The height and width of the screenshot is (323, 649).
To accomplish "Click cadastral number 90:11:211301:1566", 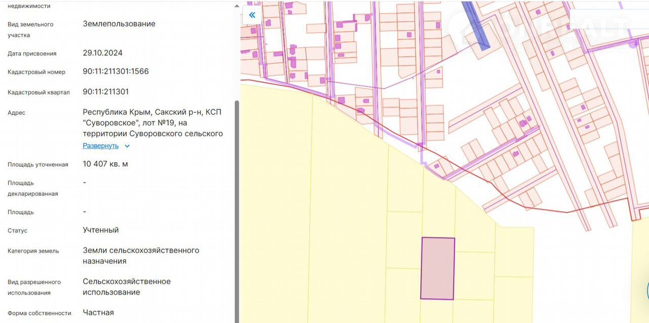I will (116, 71).
